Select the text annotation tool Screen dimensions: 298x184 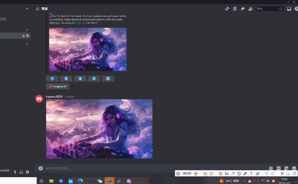[251, 174]
